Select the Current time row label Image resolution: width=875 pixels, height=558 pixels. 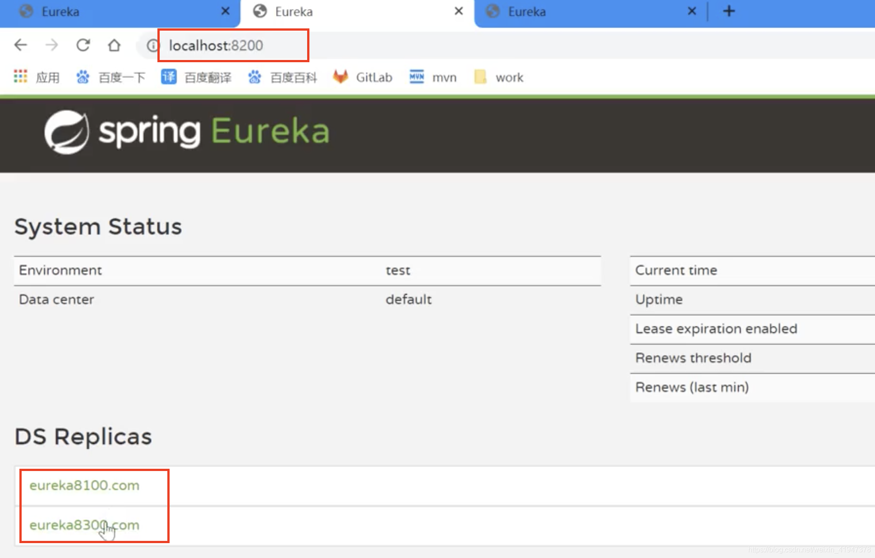(676, 270)
